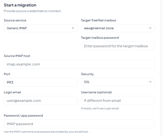Click the 'Source IMAP host' label
This screenshot has width=163, height=136.
pyautogui.click(x=17, y=56)
